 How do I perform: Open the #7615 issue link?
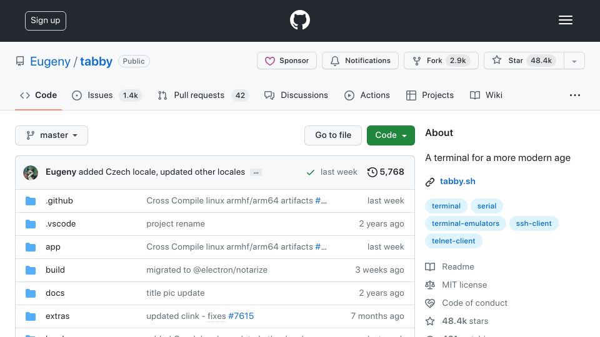coord(241,316)
